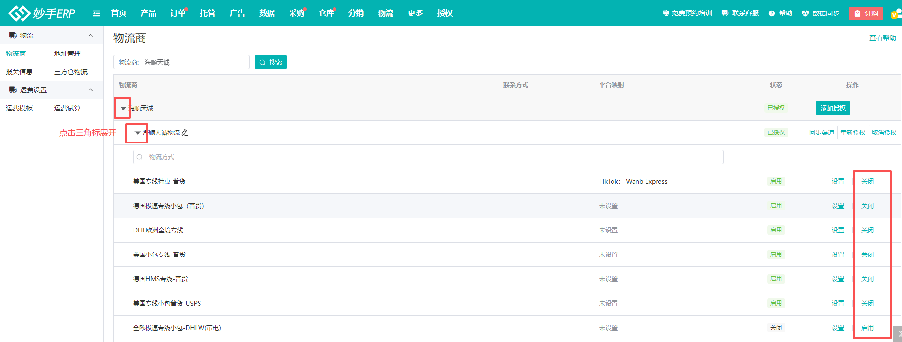902x342 pixels.
Task: Collapse the 运费设置 sidebar section
Action: tap(90, 90)
